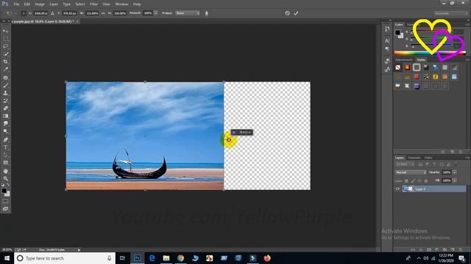Open the layer blend mode dropdown
This screenshot has height=264, width=471.
point(411,172)
